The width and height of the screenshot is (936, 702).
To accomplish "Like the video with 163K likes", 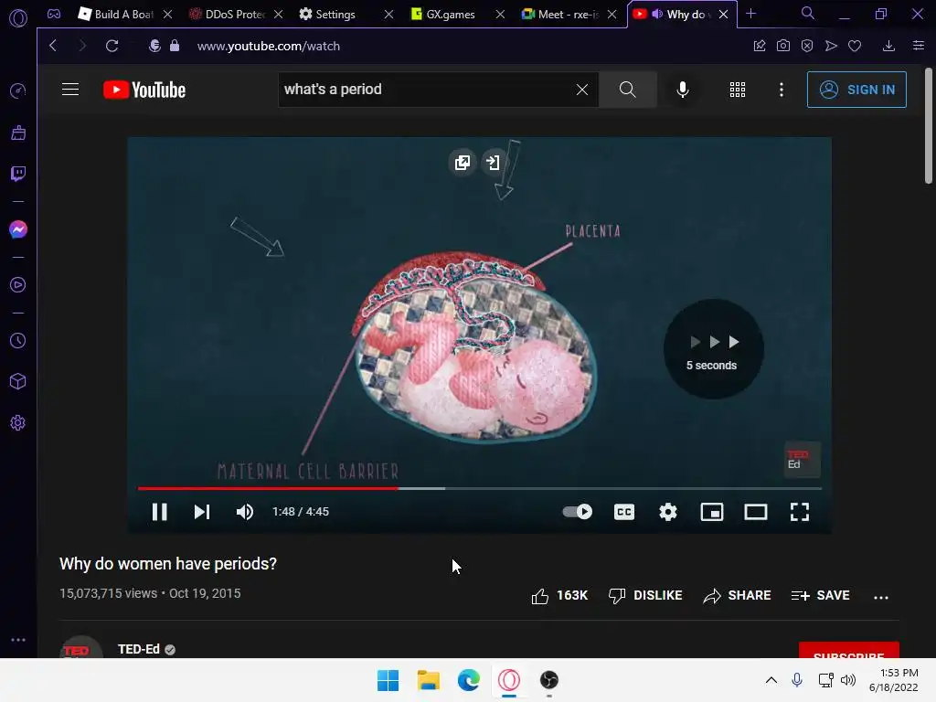I will tap(559, 596).
